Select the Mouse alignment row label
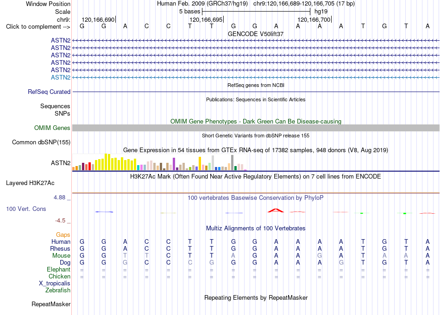The height and width of the screenshot is (315, 440). coord(61,256)
